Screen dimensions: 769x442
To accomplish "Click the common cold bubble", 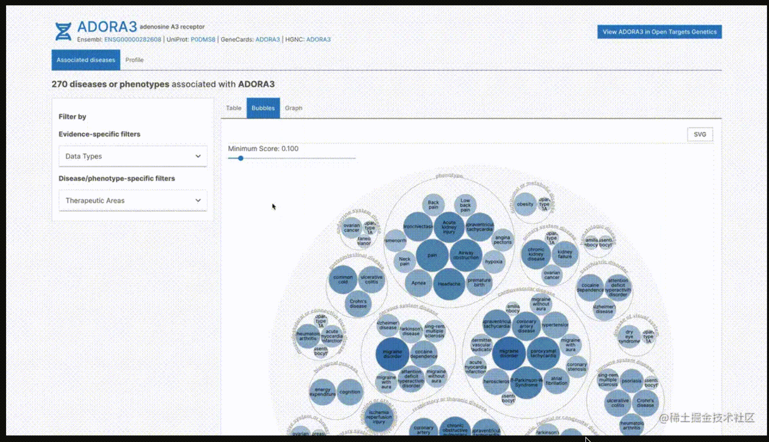I will (x=343, y=280).
